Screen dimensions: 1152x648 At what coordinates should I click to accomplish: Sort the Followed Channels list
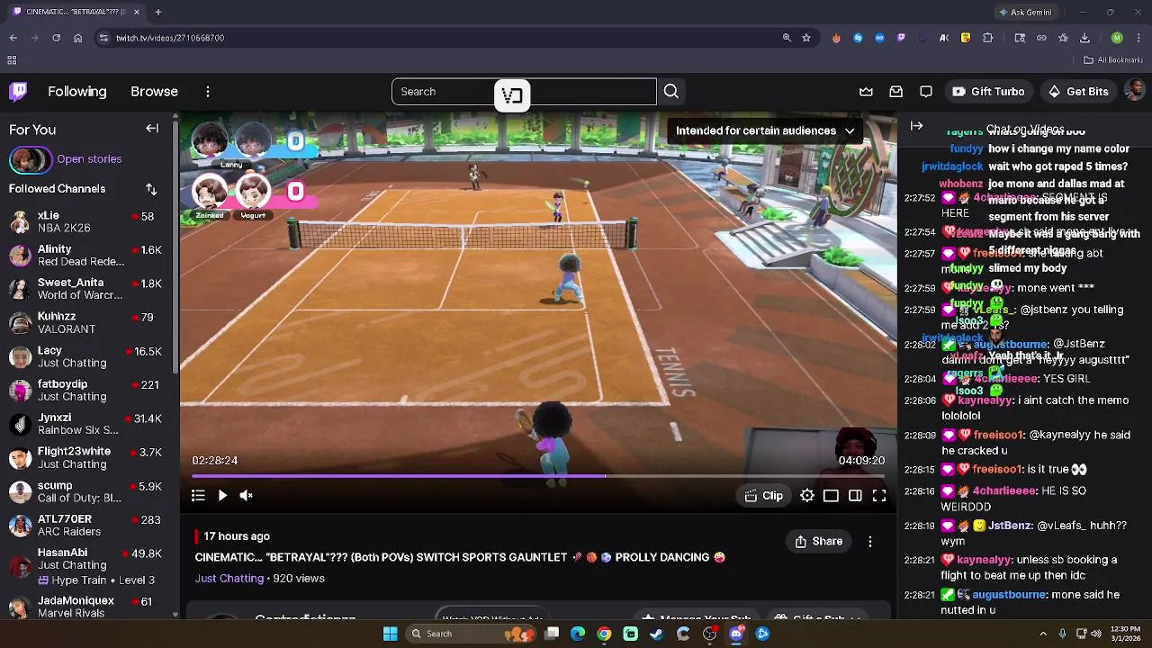coord(151,189)
